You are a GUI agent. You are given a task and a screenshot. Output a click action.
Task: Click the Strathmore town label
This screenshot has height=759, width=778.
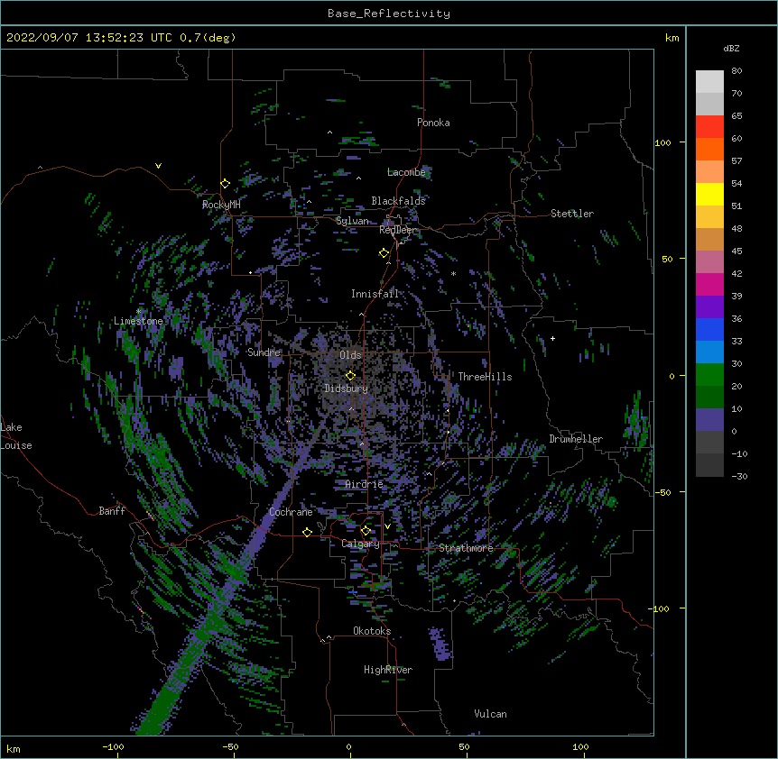click(466, 548)
